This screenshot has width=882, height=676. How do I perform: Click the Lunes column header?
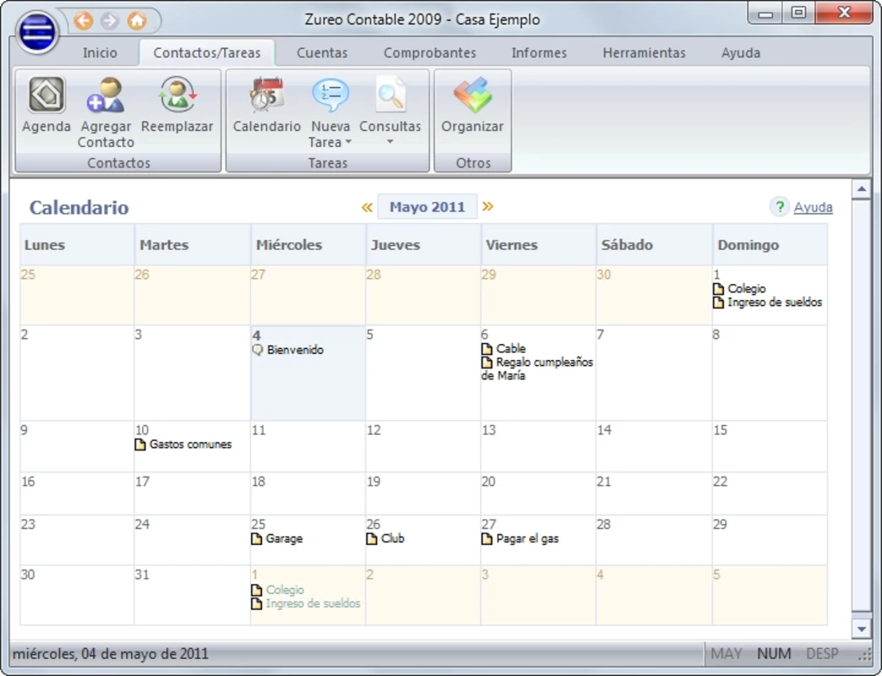77,244
